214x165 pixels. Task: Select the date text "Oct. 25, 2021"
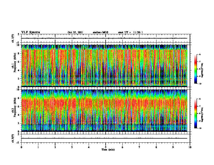pyautogui.click(x=75, y=32)
